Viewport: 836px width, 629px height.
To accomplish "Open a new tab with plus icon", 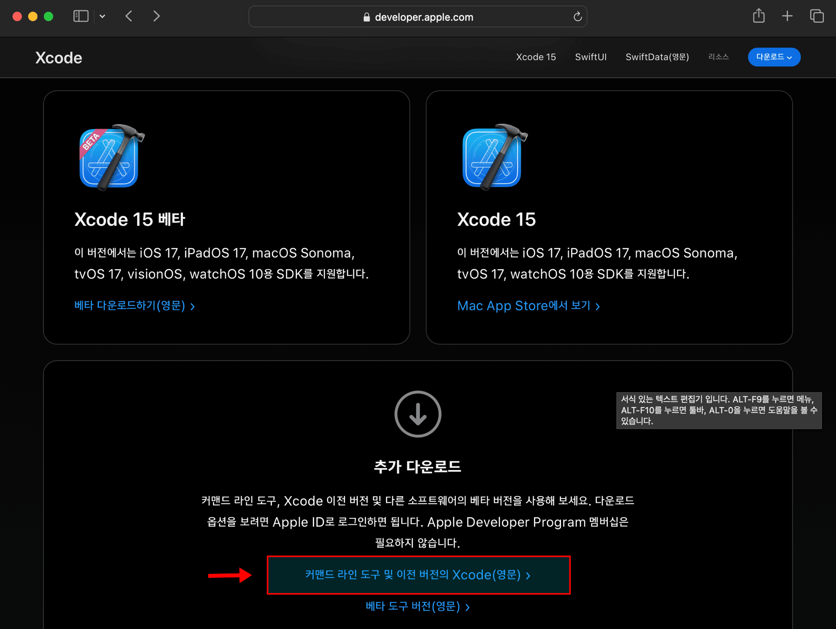I will (787, 16).
